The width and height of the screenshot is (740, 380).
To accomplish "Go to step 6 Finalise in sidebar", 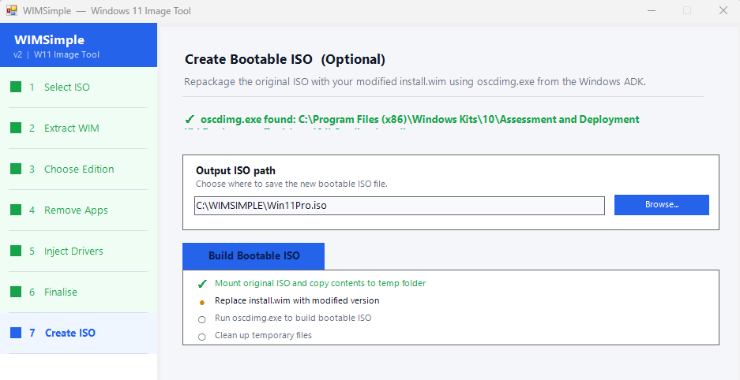I will click(x=61, y=292).
